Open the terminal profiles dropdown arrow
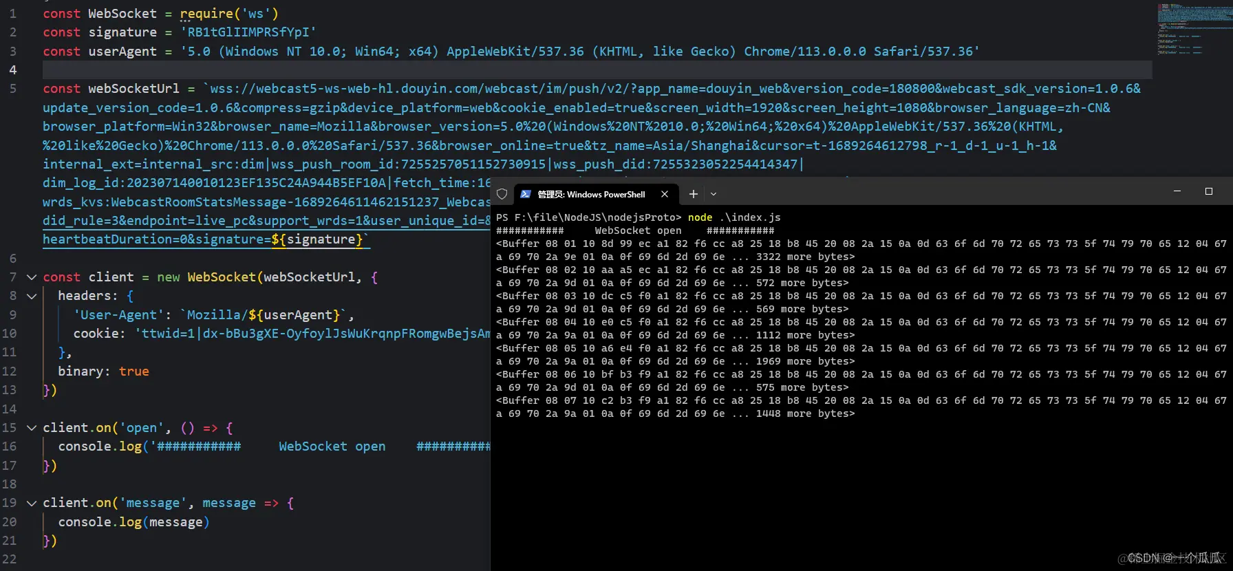This screenshot has width=1233, height=571. pos(714,195)
